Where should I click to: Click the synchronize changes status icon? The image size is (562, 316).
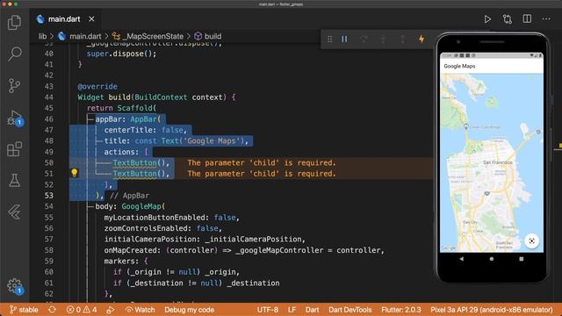click(x=53, y=310)
